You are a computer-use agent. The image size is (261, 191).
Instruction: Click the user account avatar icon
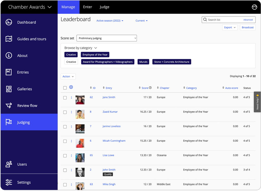(x=254, y=7)
